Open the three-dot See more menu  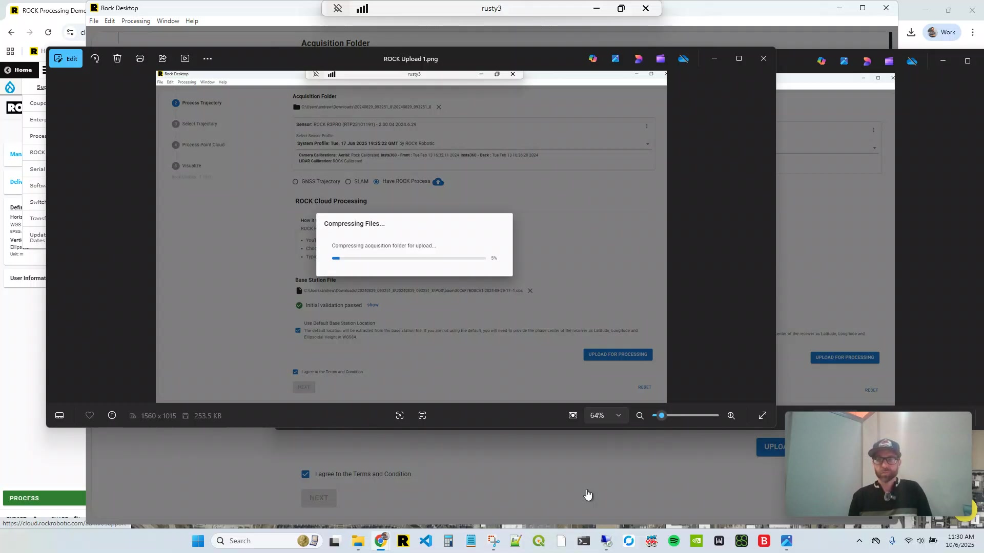point(208,58)
